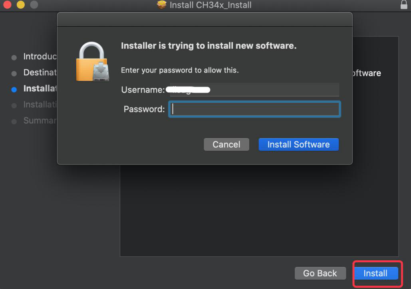The width and height of the screenshot is (411, 289).
Task: Click the blue Installation Type step bullet
Action: tap(14, 90)
